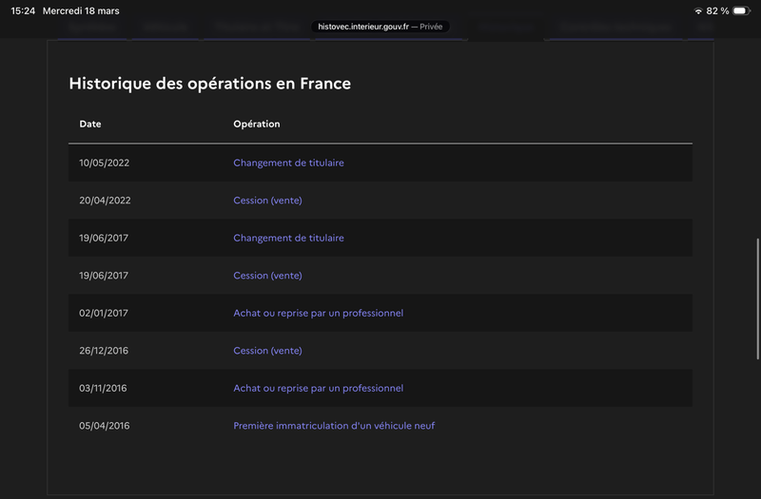The height and width of the screenshot is (499, 761).
Task: Open Achat ou reprise professionnel from 03/11/2016
Action: [x=318, y=389]
